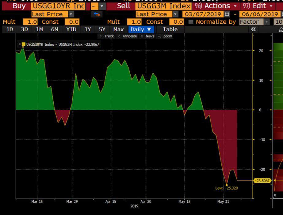The width and height of the screenshot is (283, 215).
Task: Click the yellow series color swatch in legend
Action: coord(23,44)
